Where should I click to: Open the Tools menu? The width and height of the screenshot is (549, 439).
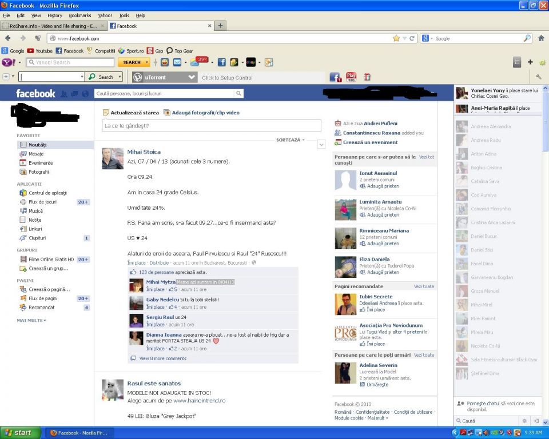(x=124, y=15)
